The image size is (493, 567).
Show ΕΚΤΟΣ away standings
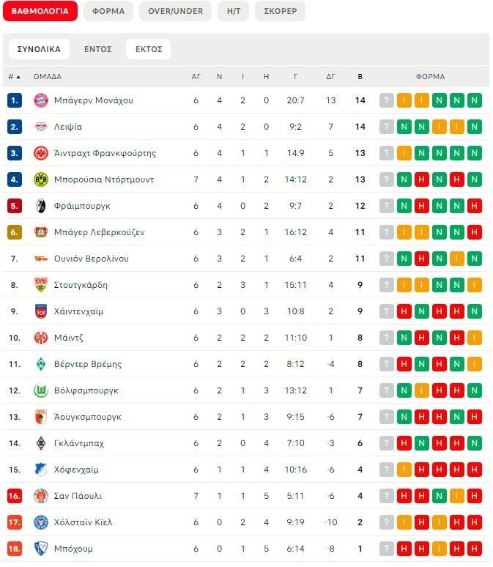pos(148,49)
